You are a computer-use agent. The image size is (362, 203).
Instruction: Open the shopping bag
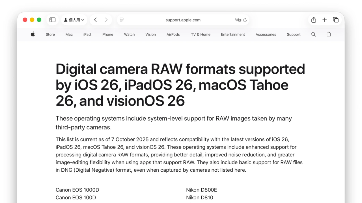(x=329, y=34)
